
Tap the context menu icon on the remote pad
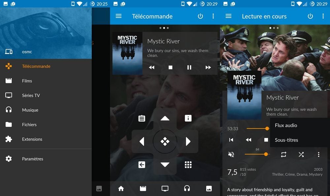(x=142, y=118)
